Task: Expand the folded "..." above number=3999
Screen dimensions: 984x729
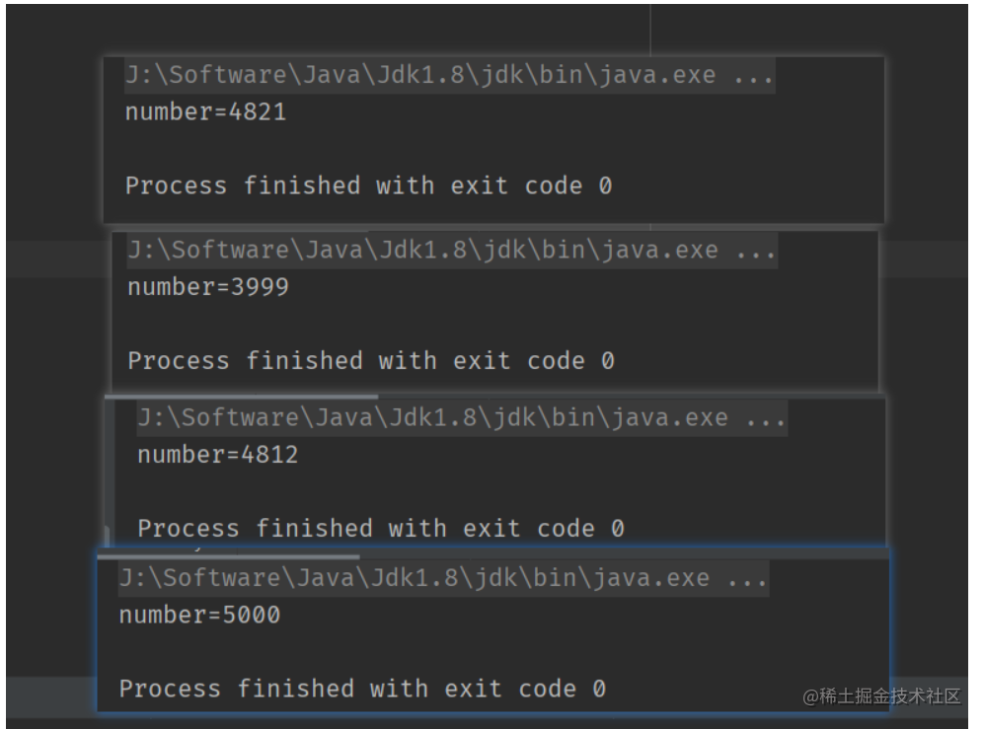Action: 756,251
